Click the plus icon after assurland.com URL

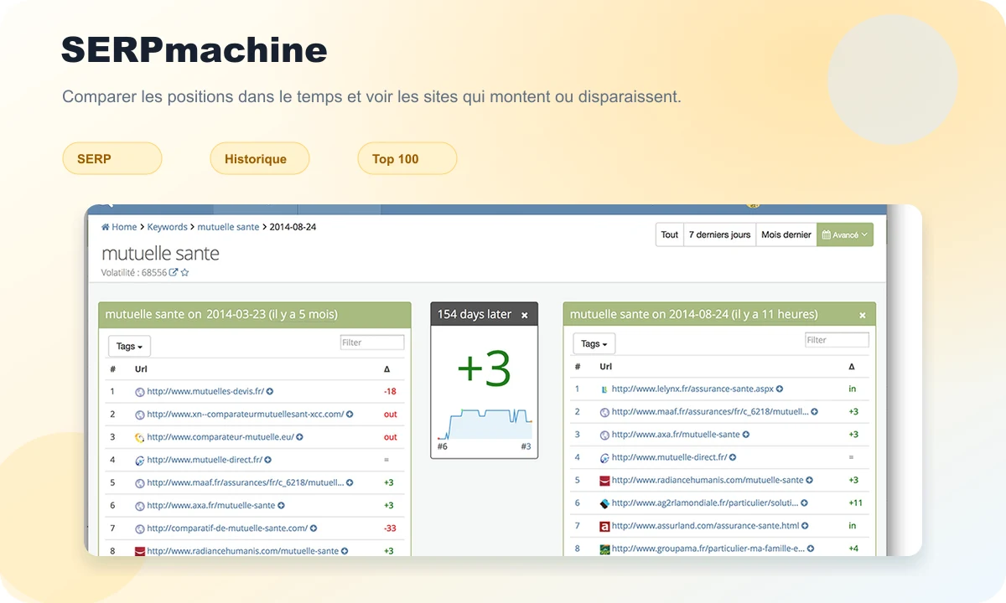point(805,526)
